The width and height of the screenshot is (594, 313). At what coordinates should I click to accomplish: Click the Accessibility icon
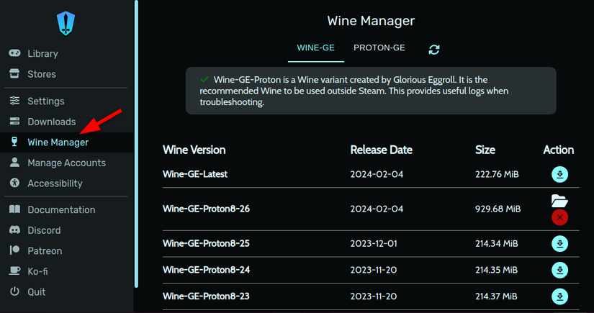(x=14, y=183)
